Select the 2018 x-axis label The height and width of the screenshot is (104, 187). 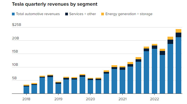[26, 99]
